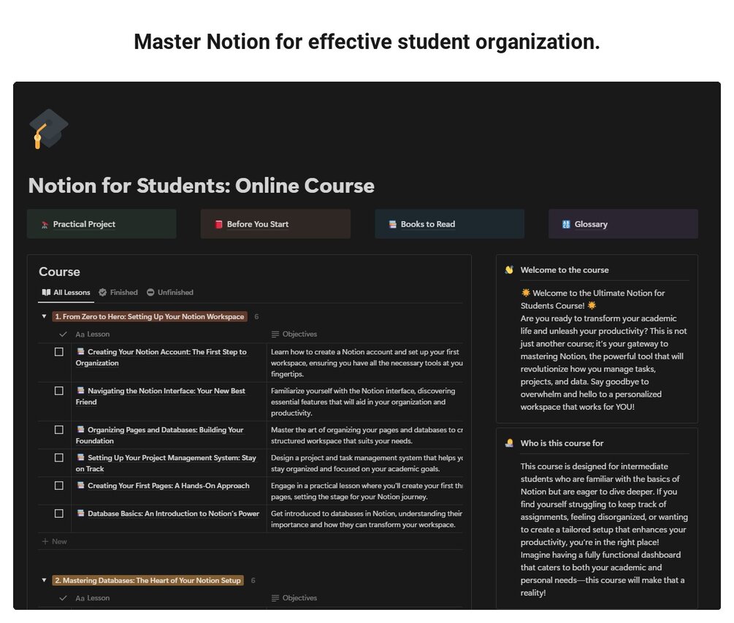Collapse the Mastering Databases section triangle
Viewport: 734px width, 623px height.
pyautogui.click(x=44, y=580)
